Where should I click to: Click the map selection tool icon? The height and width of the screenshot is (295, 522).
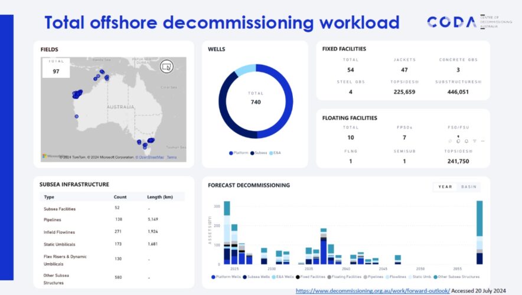167,66
